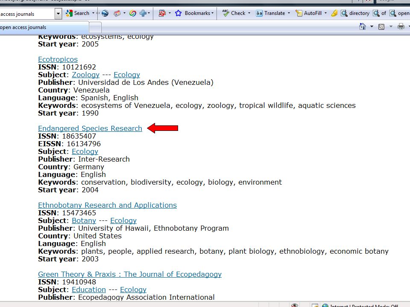Open the Home icon dropdown arrow
Image resolution: width=410 pixels, height=307 pixels.
click(372, 26)
